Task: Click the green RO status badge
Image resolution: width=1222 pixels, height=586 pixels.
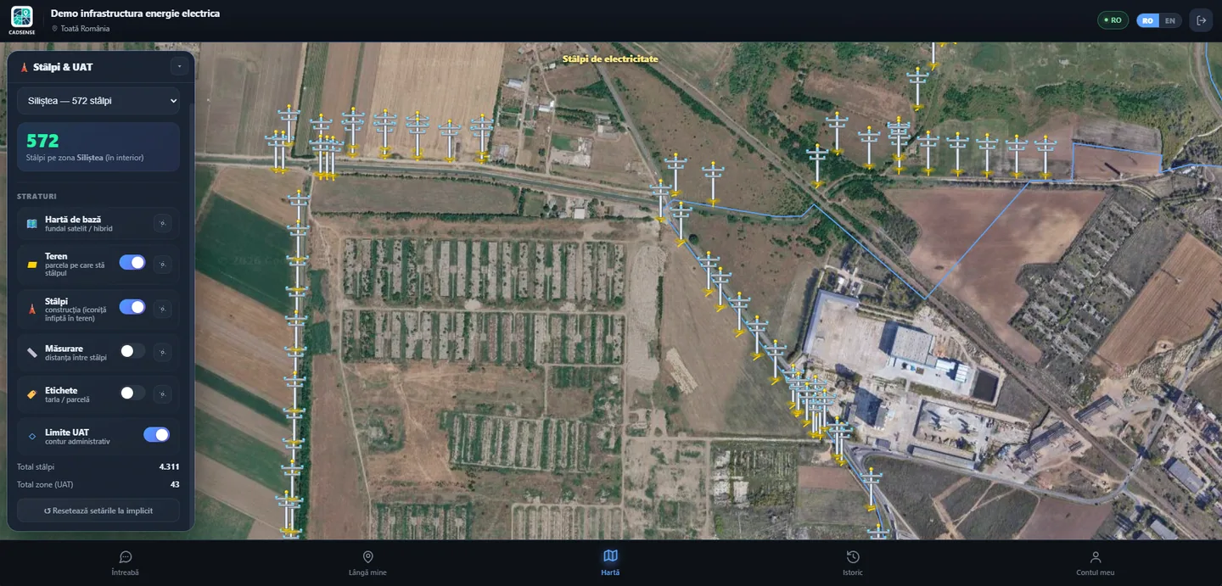Action: 1113,20
